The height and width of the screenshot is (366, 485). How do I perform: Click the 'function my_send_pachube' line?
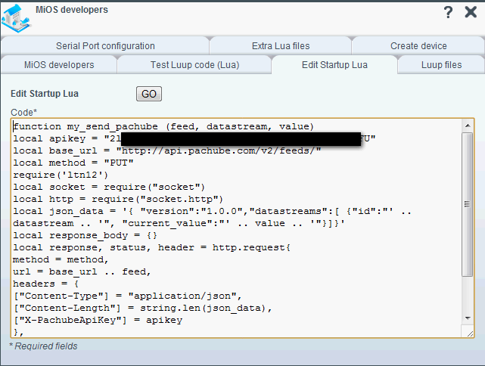(163, 126)
